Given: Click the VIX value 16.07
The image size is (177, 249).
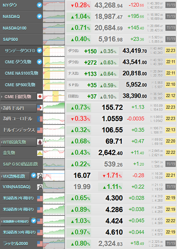Looking at the screenshot, I should (x=82, y=175).
